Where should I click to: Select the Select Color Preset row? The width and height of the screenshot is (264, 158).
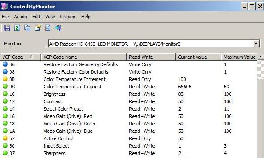[x=129, y=109]
